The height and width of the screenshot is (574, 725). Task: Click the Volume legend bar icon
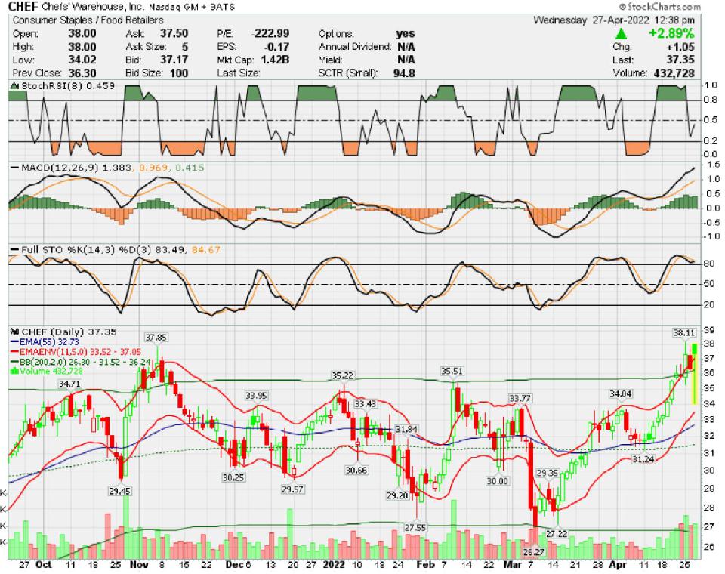(14, 371)
